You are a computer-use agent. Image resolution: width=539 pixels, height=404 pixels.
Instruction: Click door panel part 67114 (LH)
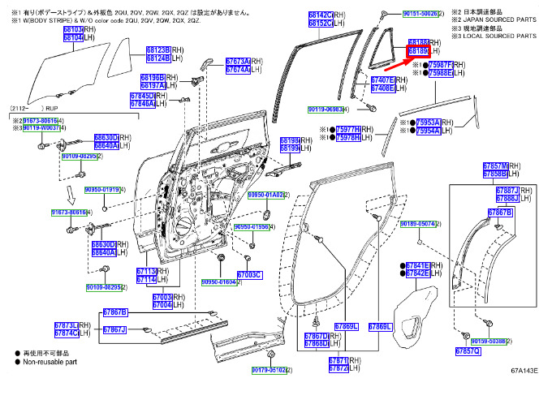point(147,279)
